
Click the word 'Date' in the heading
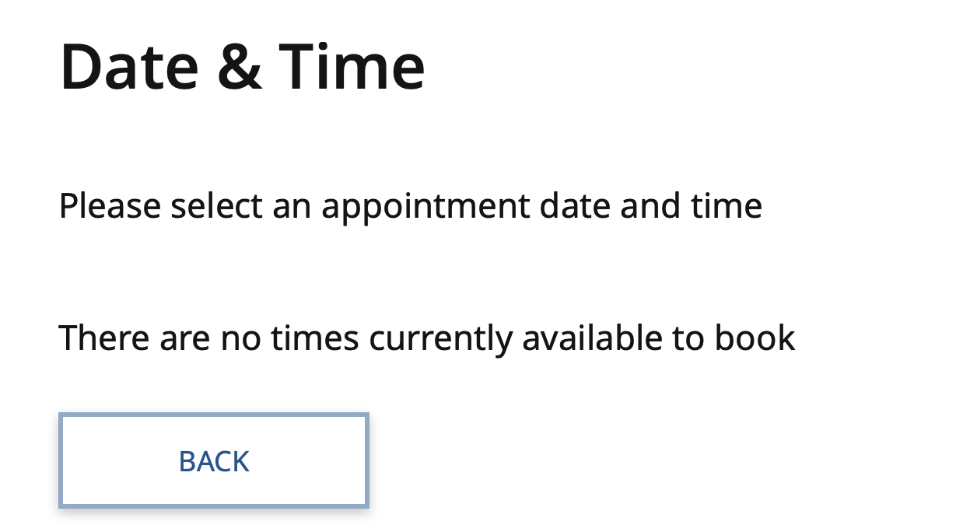point(130,67)
